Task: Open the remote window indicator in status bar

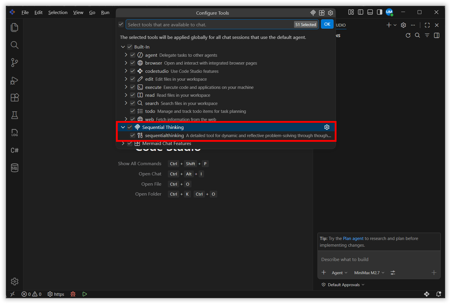Action: click(x=12, y=294)
